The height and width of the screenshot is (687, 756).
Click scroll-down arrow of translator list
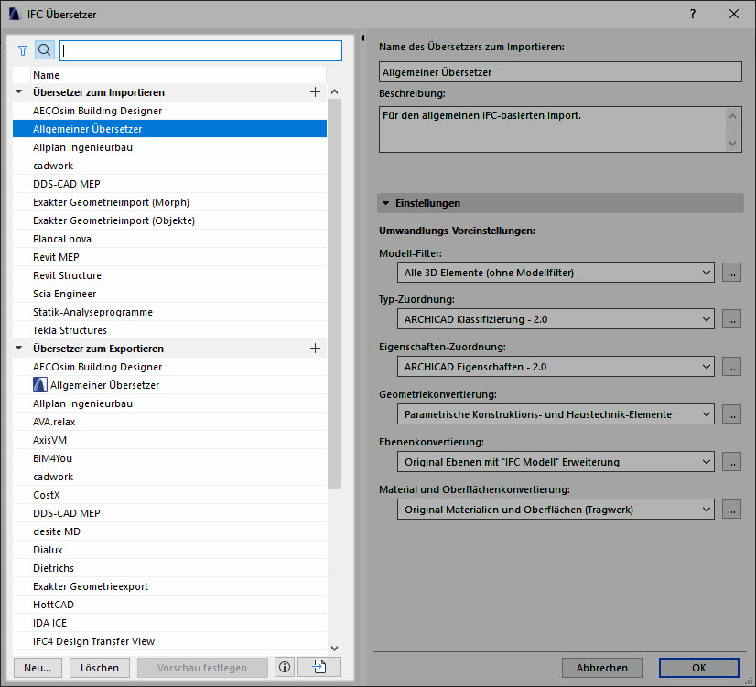click(x=335, y=649)
